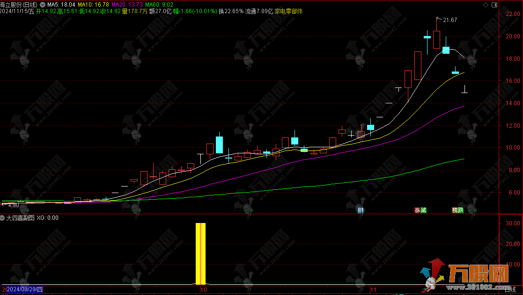Click the 日线 period label at bottom right
This screenshot has width=523, height=295.
pyautogui.click(x=510, y=290)
